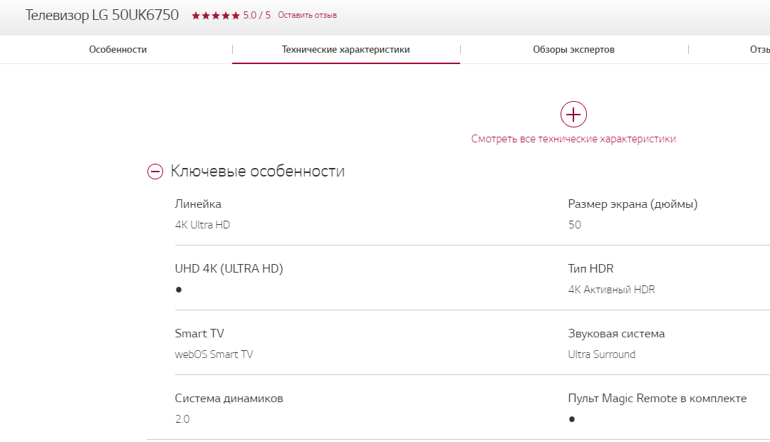The height and width of the screenshot is (442, 770).
Task: Go to the partially visible Отзывы tab
Action: coord(759,50)
